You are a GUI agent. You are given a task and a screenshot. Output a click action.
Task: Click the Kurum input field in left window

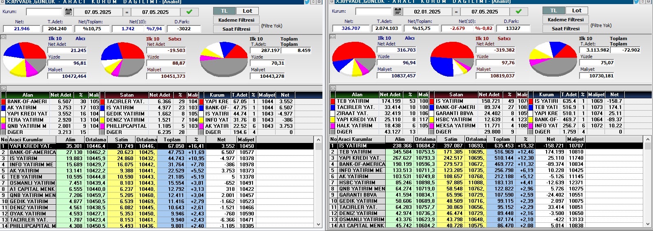pyautogui.click(x=44, y=12)
